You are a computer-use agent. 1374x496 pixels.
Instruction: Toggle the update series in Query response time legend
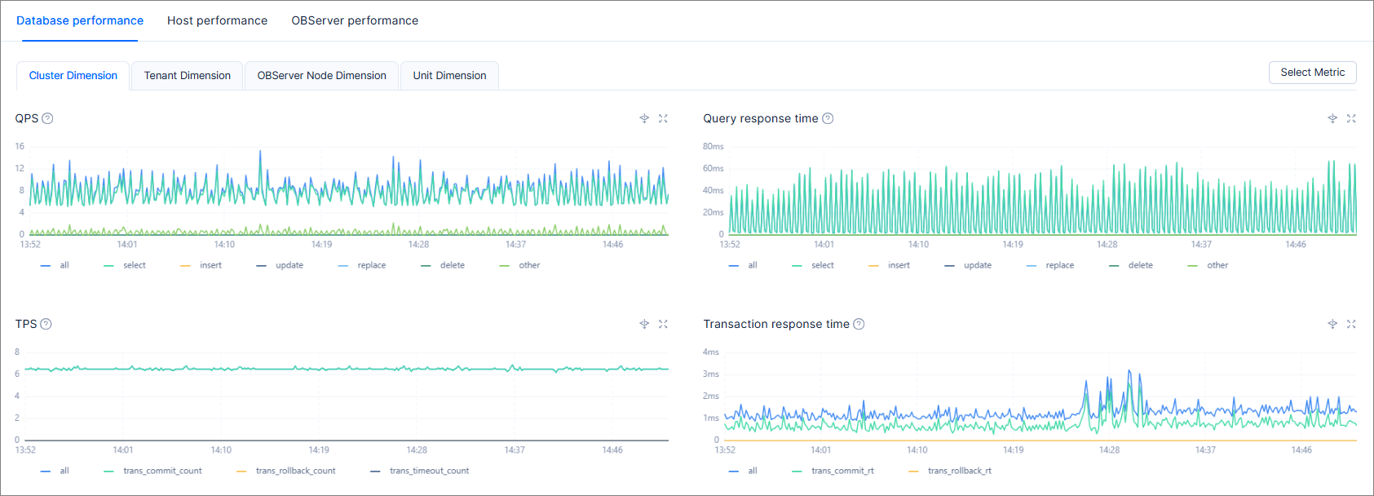click(977, 265)
